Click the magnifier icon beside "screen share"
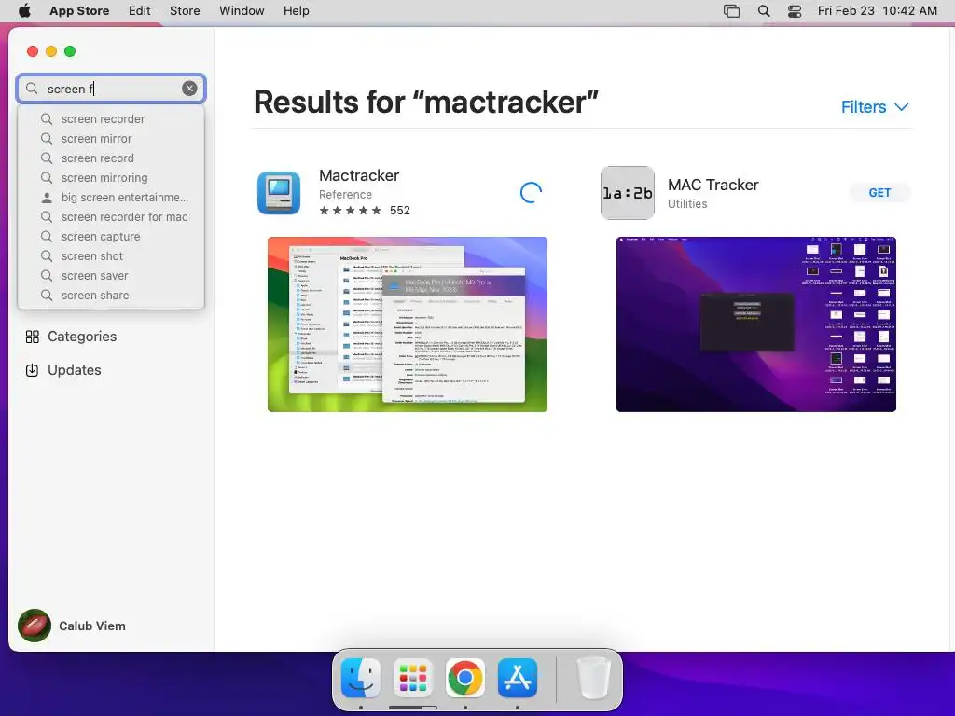The height and width of the screenshot is (716, 955). tap(47, 295)
